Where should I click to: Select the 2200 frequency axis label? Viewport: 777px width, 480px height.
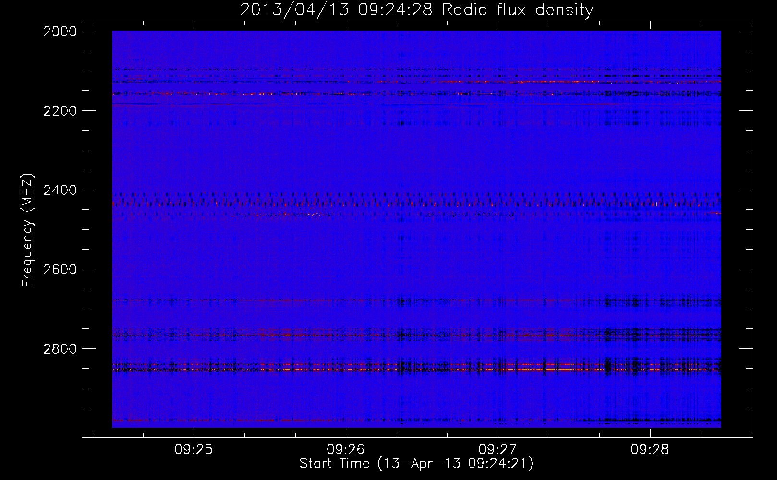tap(60, 111)
